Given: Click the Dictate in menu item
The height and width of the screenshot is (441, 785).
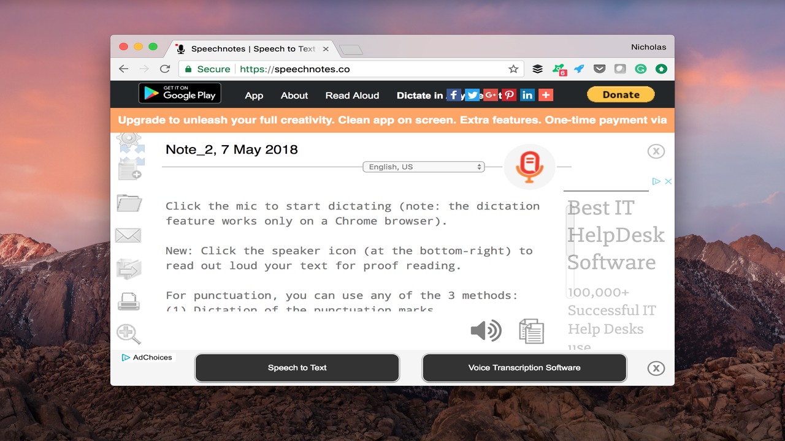Looking at the screenshot, I should click(420, 96).
